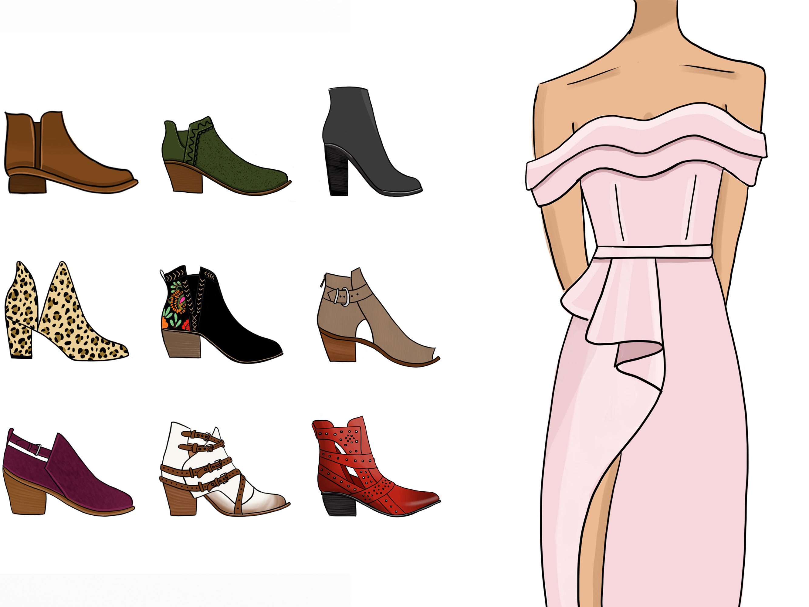Viewport: 809px width, 607px height.
Task: Select the green suede ankle boot
Action: point(227,163)
